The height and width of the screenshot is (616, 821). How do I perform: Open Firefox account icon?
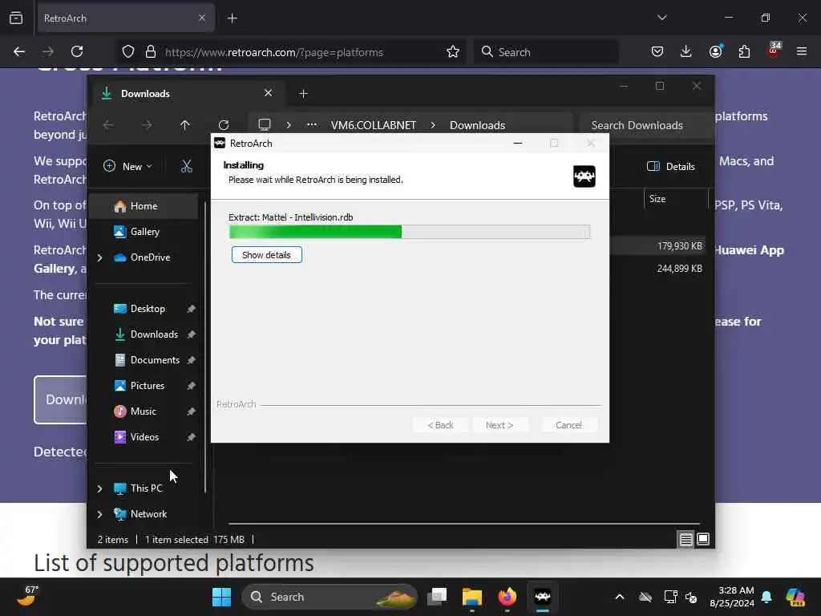(x=716, y=51)
